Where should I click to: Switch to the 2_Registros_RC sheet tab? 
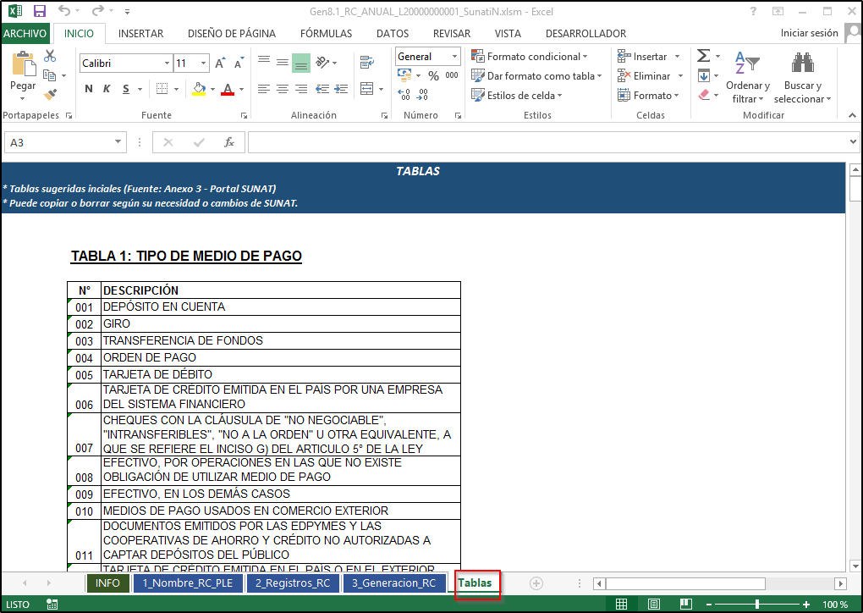293,583
